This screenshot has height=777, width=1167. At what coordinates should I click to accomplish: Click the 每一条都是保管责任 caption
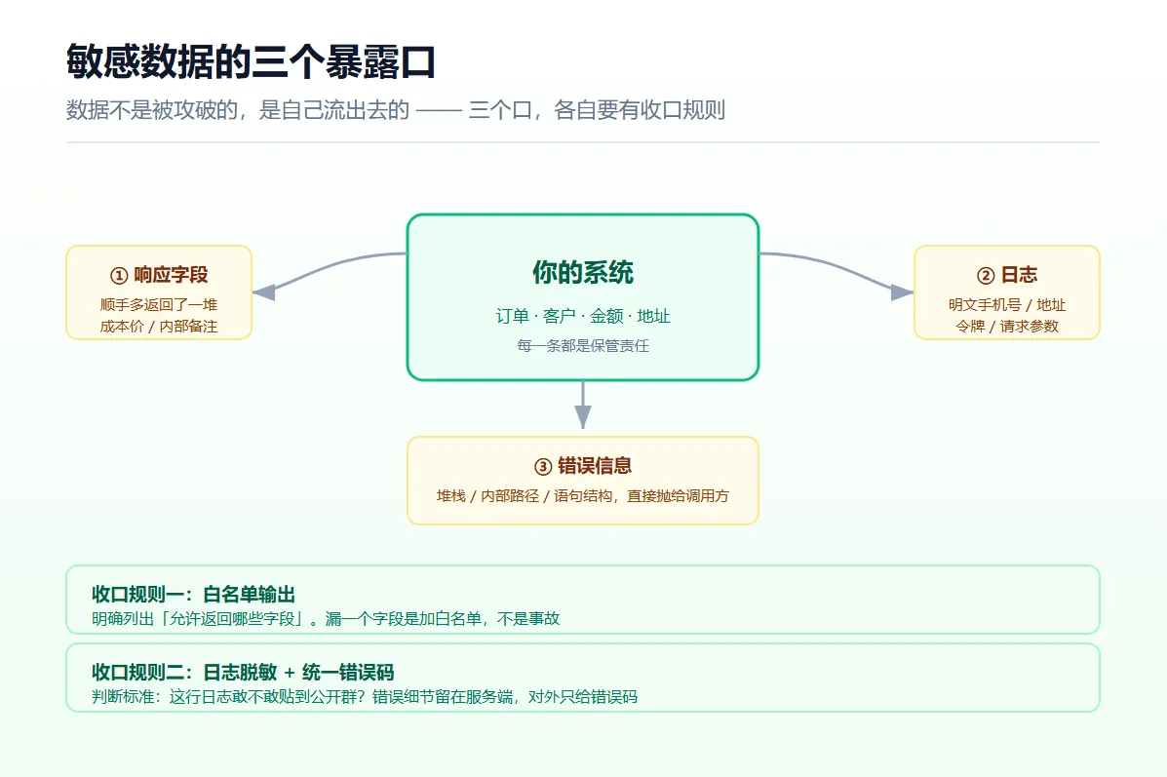pyautogui.click(x=583, y=345)
